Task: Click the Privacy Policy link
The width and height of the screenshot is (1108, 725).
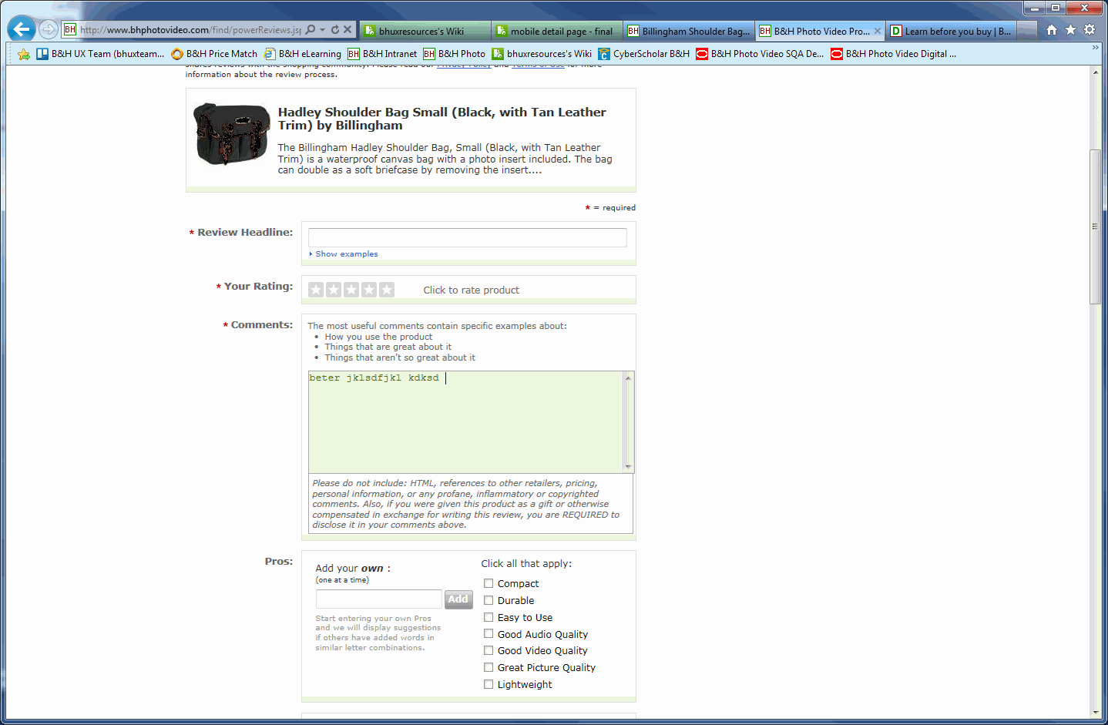Action: (x=464, y=66)
